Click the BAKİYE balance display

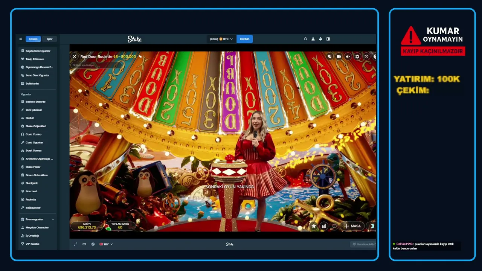(87, 226)
